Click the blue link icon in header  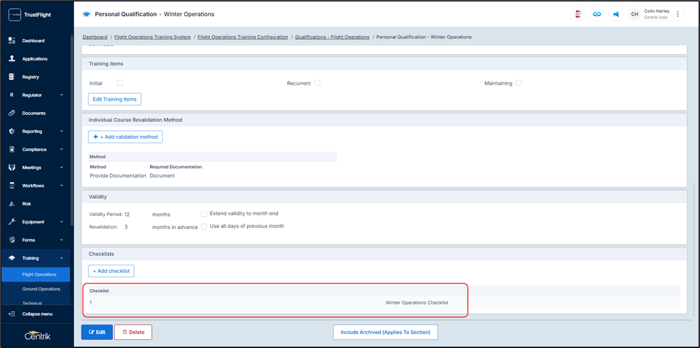pyautogui.click(x=597, y=14)
